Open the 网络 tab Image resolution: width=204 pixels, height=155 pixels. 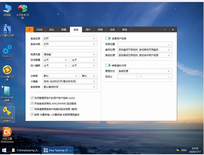coord(100,30)
